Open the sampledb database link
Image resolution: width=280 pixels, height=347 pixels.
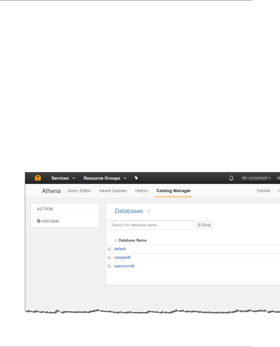tap(122, 257)
